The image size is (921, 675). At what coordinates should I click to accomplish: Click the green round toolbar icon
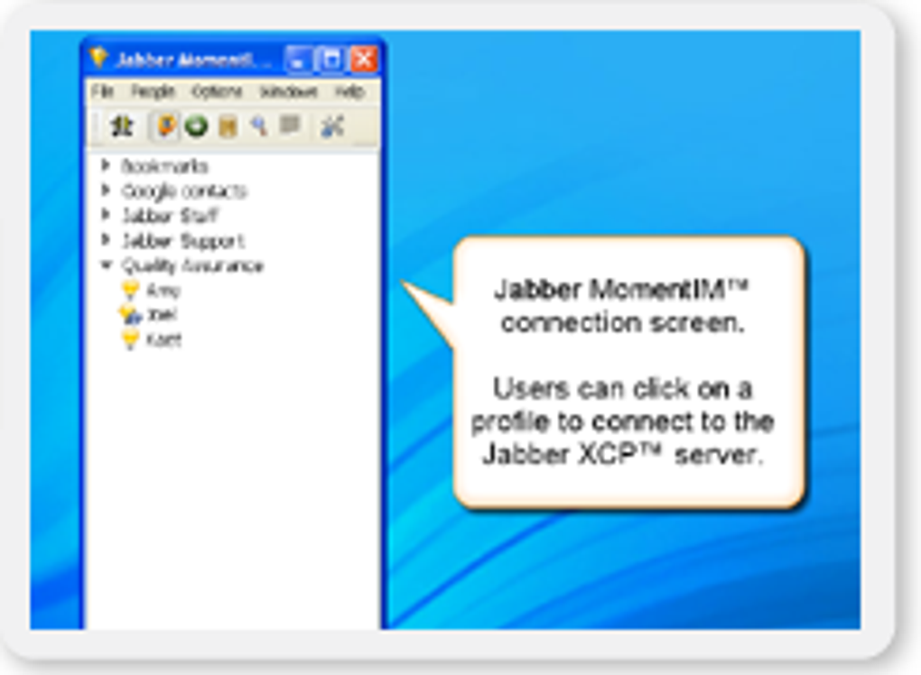point(196,126)
